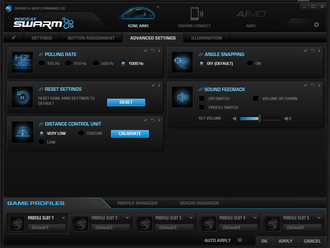Select 250 Hz polling rate
This screenshot has width=330, height=248.
(x=68, y=63)
